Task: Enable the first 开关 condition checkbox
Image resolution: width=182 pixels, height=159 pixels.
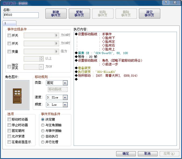Action: point(9,35)
